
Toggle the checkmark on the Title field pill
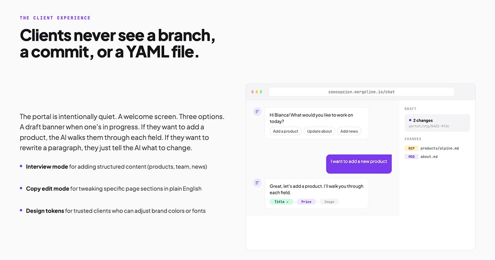pyautogui.click(x=281, y=202)
